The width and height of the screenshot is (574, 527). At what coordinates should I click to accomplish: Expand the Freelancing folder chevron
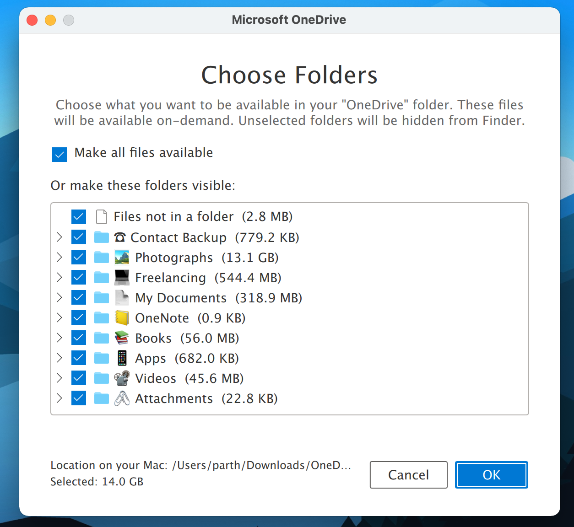(59, 277)
